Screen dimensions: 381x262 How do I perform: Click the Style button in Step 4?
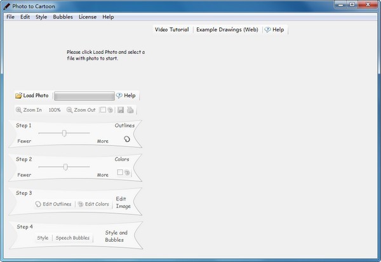coord(43,238)
